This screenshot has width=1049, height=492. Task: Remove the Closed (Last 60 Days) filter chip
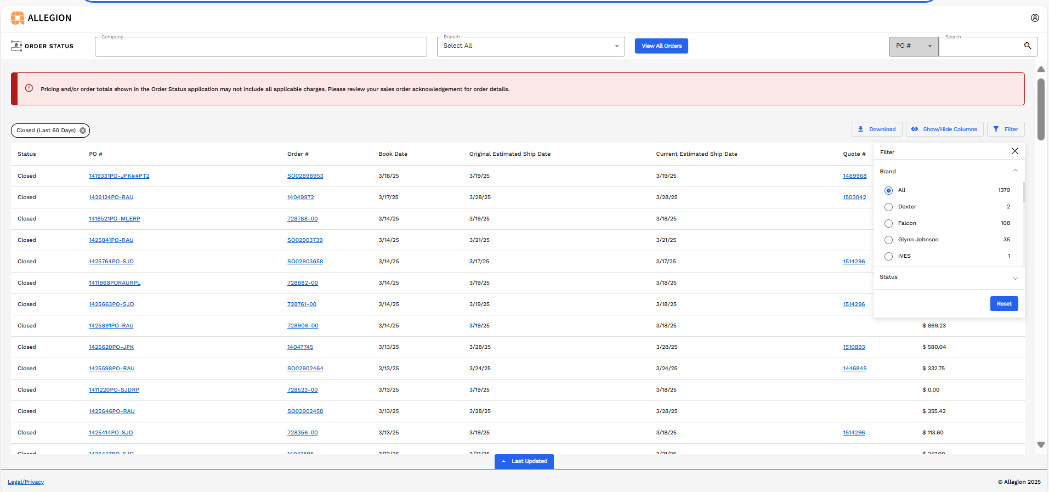coord(83,131)
